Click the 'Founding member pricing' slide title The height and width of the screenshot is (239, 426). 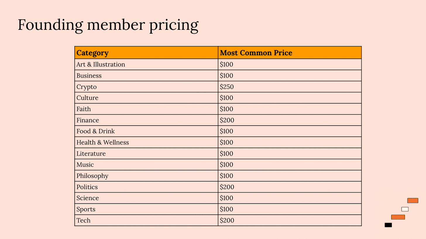108,25
